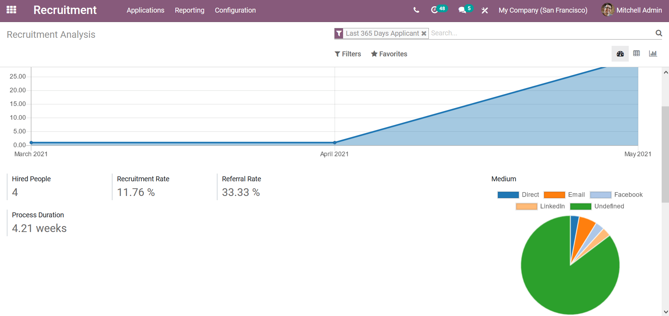Click the debug tools icon
This screenshot has width=669, height=316.
pos(485,10)
